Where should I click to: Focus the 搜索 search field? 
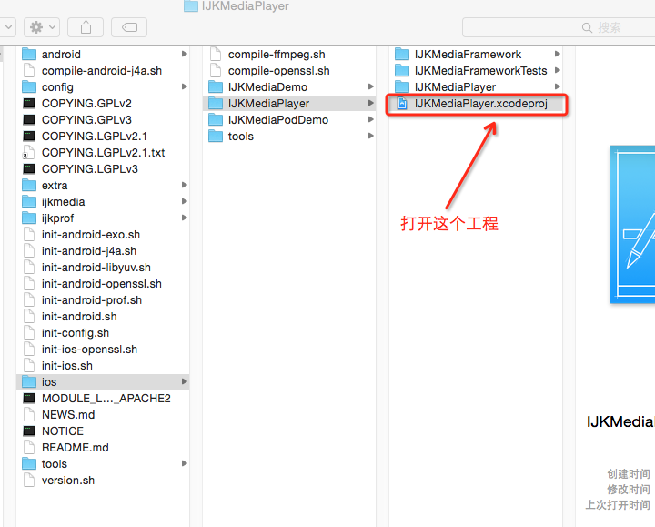pos(559,27)
